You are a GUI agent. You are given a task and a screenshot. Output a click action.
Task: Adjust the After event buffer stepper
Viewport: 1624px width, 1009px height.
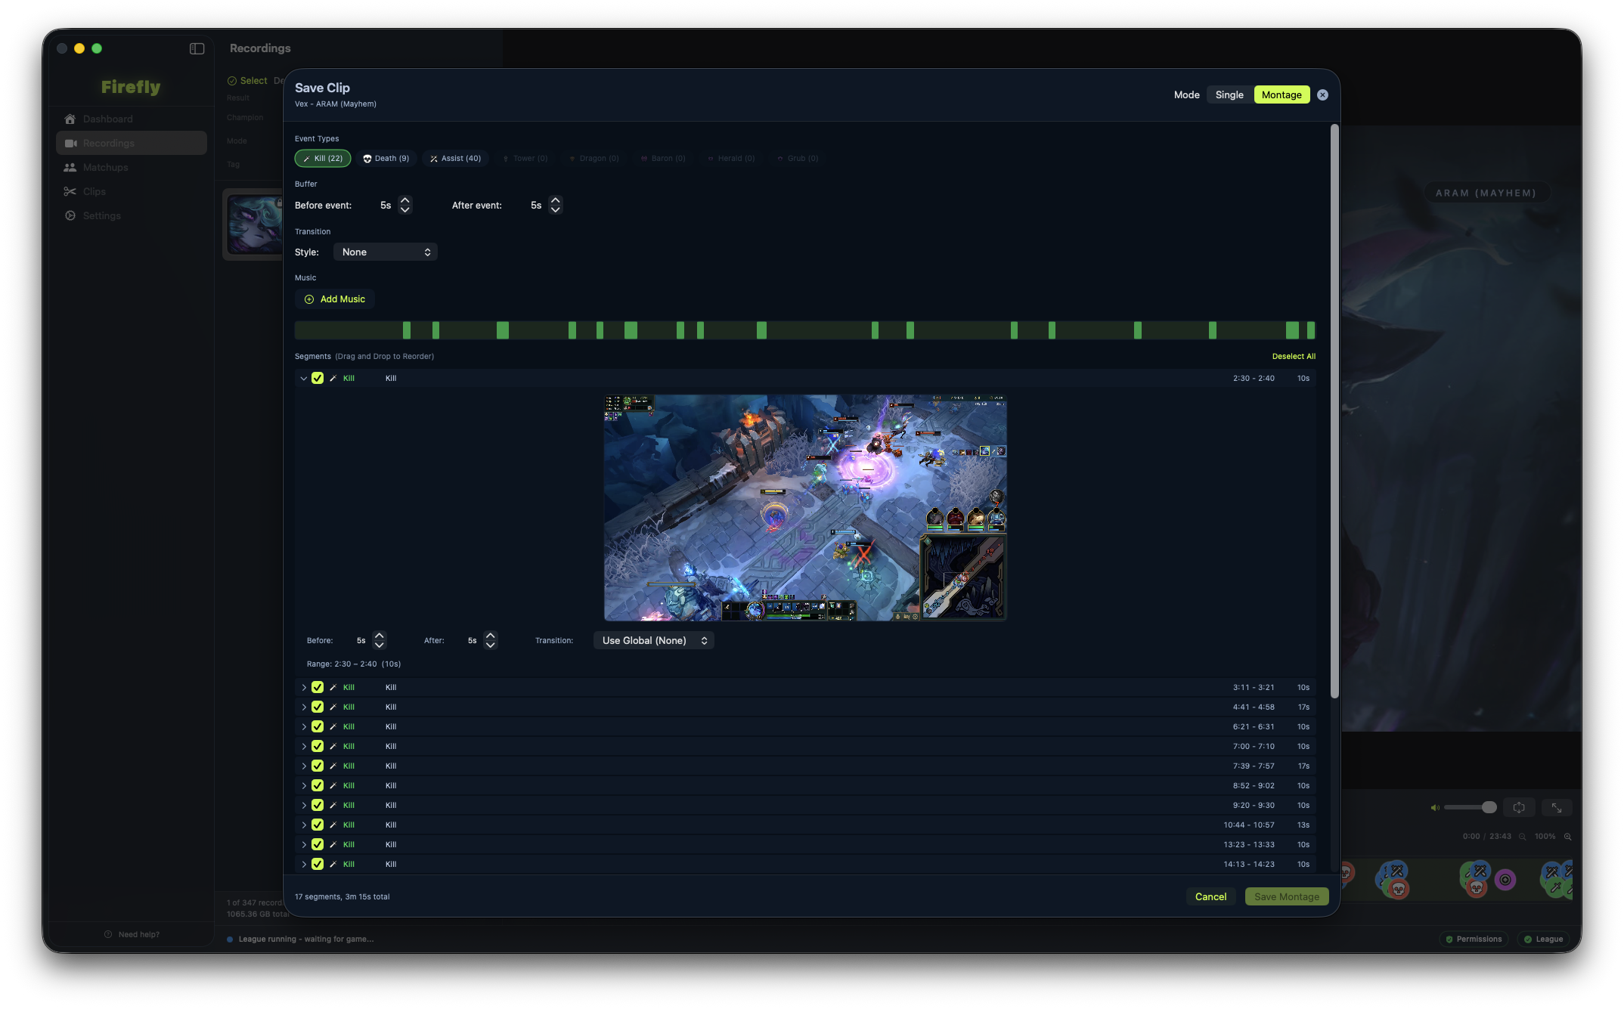pos(556,205)
